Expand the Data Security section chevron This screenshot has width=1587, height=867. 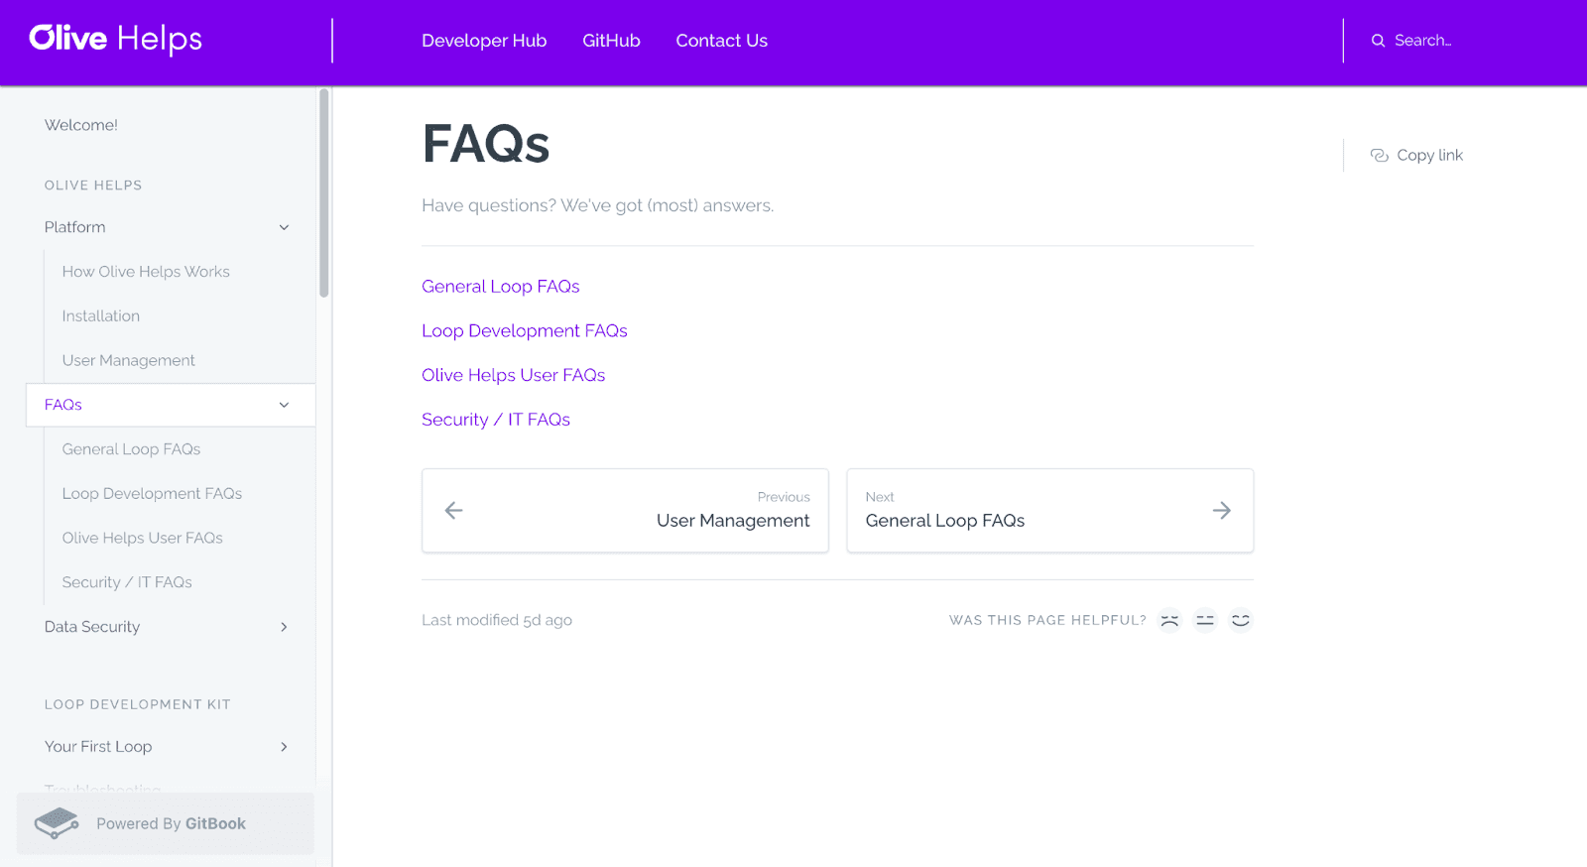tap(284, 627)
